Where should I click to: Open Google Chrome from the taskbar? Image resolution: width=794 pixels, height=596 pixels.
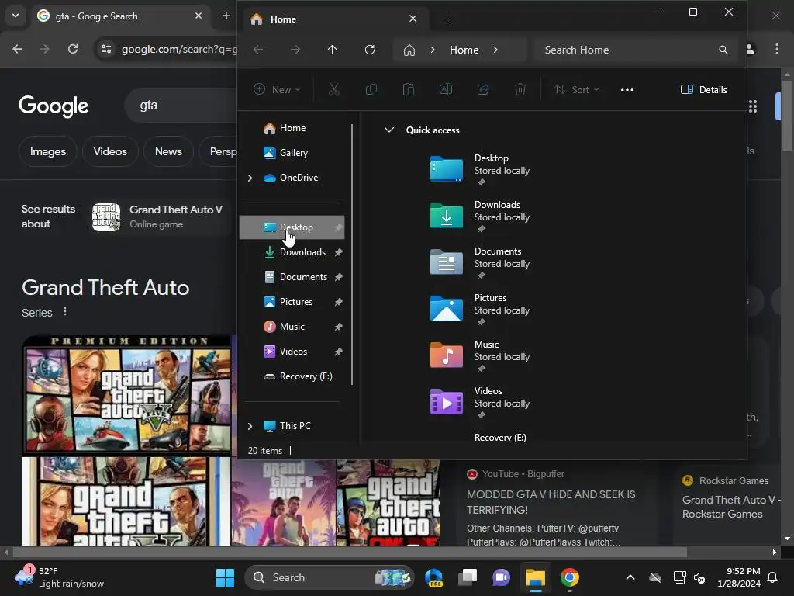point(570,577)
